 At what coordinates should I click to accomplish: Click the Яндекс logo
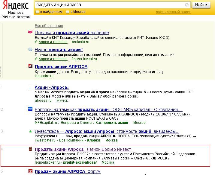click(x=16, y=5)
